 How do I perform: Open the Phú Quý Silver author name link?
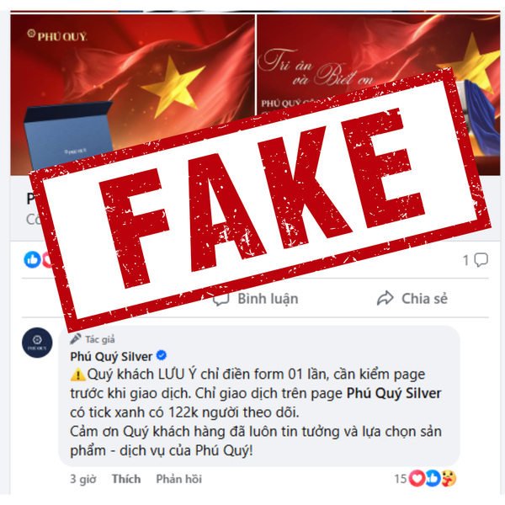111,356
